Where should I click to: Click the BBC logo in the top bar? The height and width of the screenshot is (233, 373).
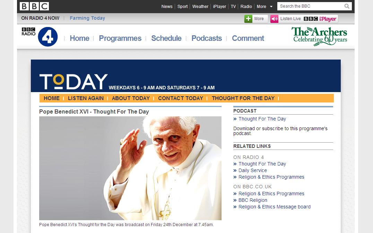pyautogui.click(x=34, y=6)
